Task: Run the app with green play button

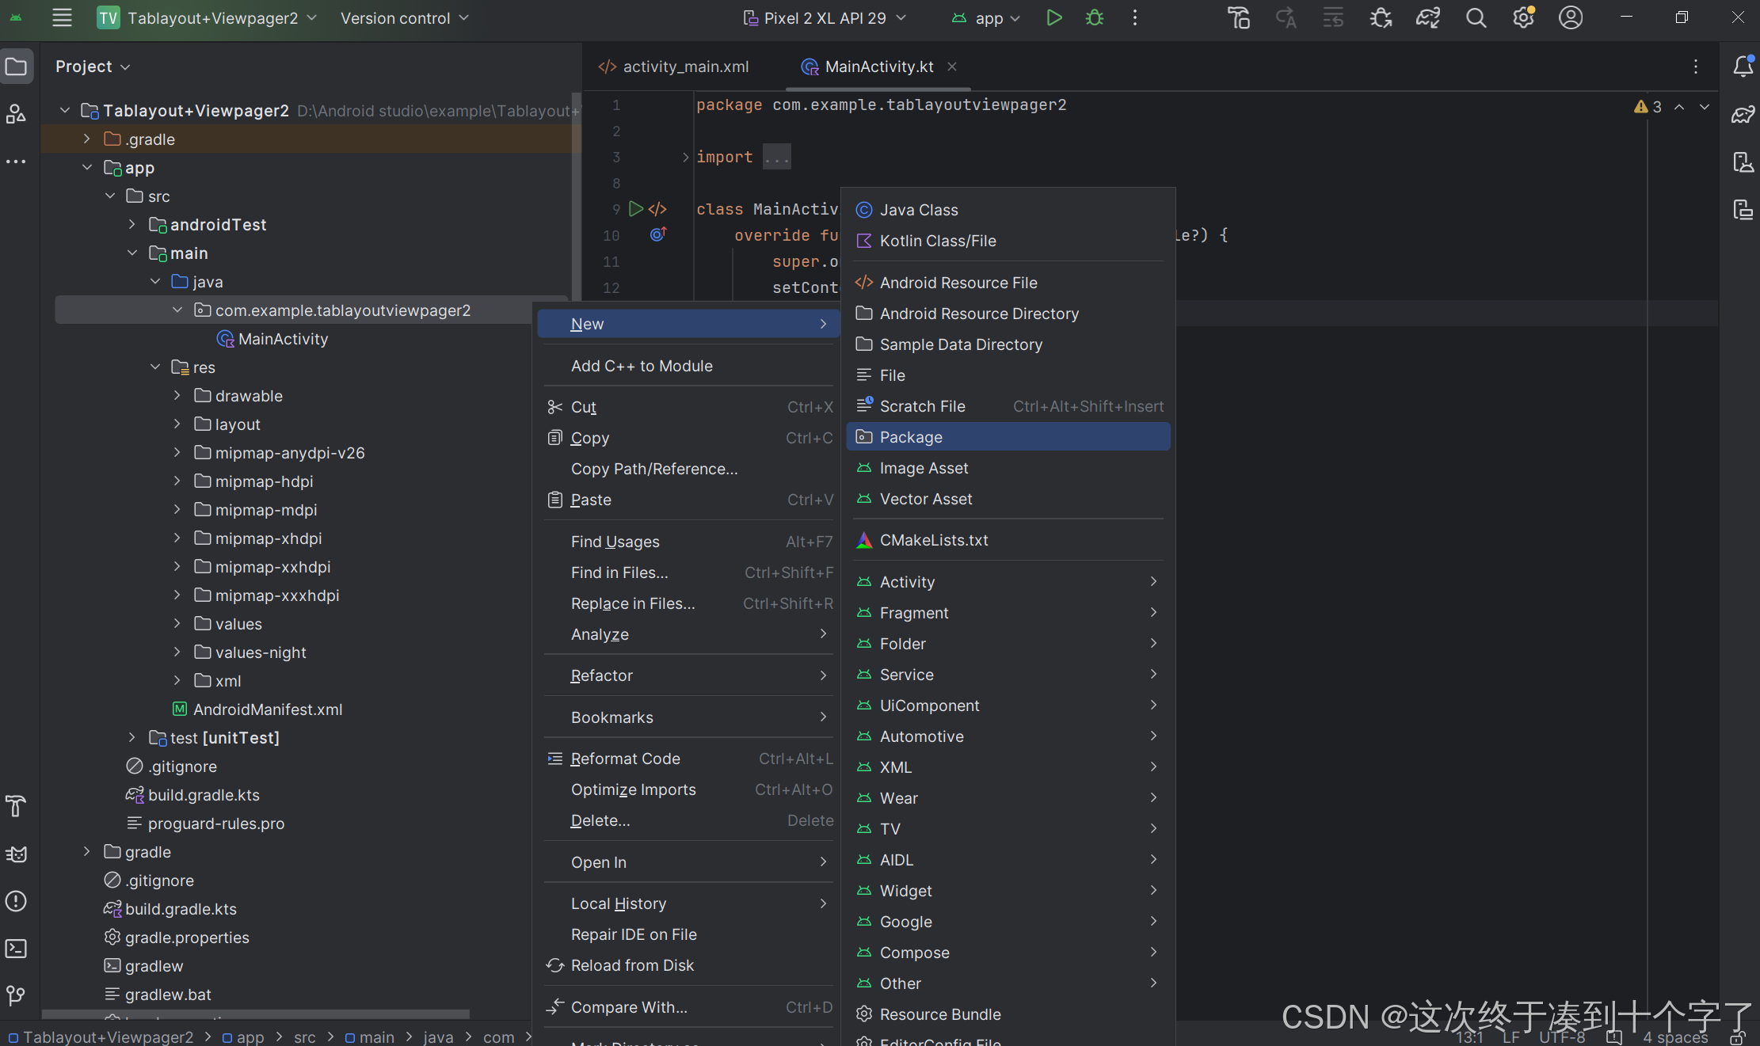Action: [1053, 17]
